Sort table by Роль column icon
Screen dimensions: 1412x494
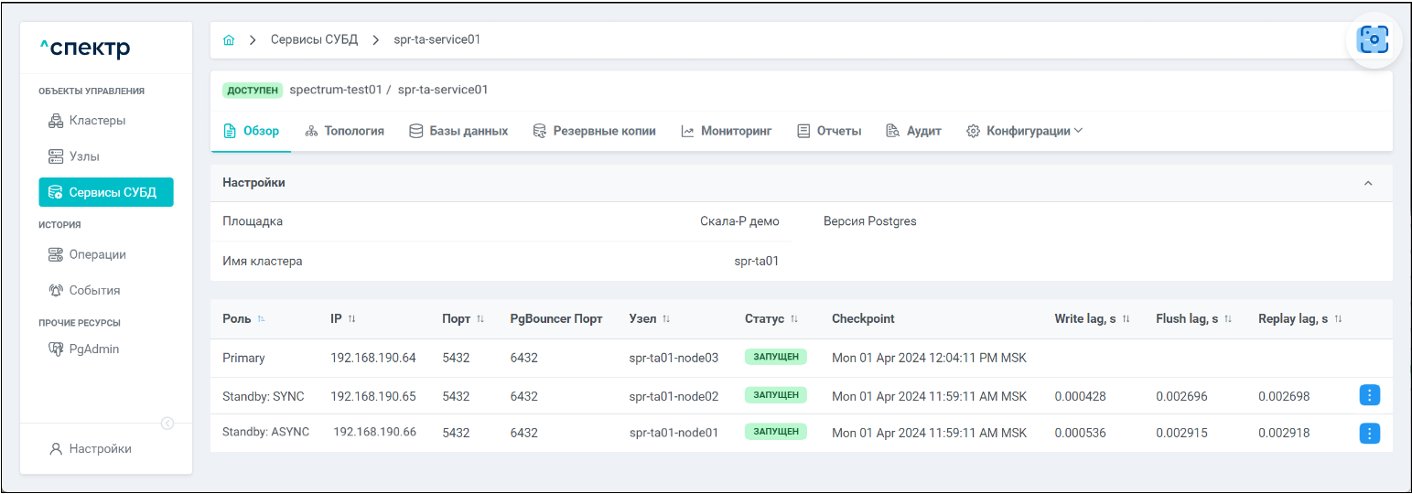262,319
